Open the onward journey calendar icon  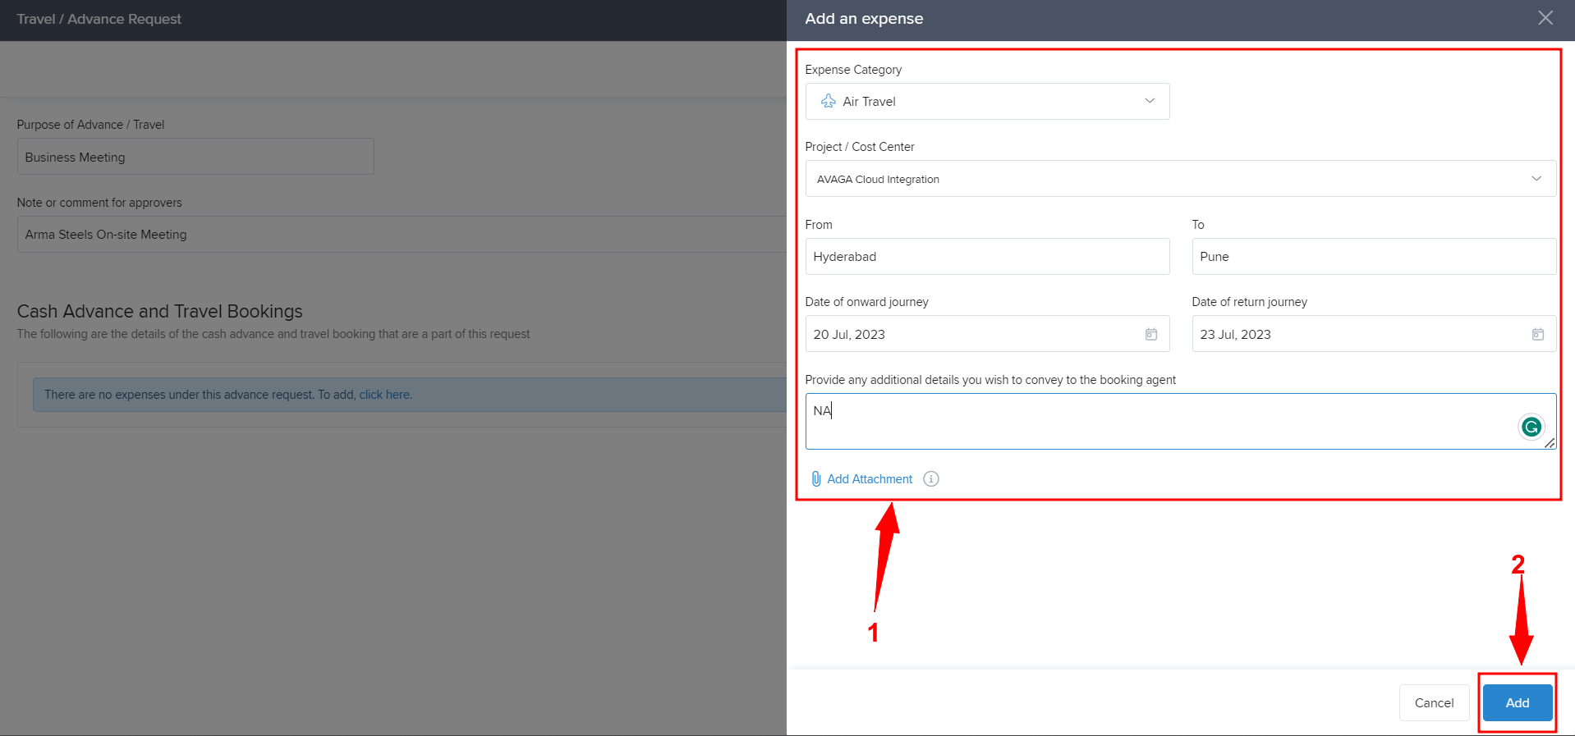point(1151,334)
